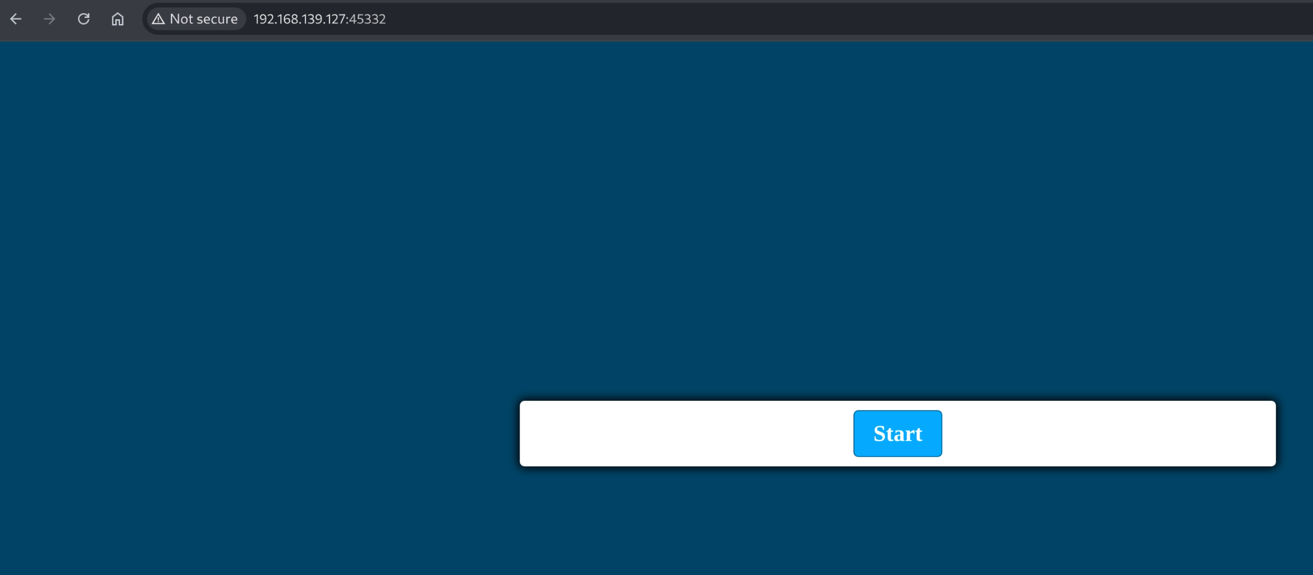Click empty address bar space after the URL
Viewport: 1313px width, 575px height.
click(x=840, y=19)
